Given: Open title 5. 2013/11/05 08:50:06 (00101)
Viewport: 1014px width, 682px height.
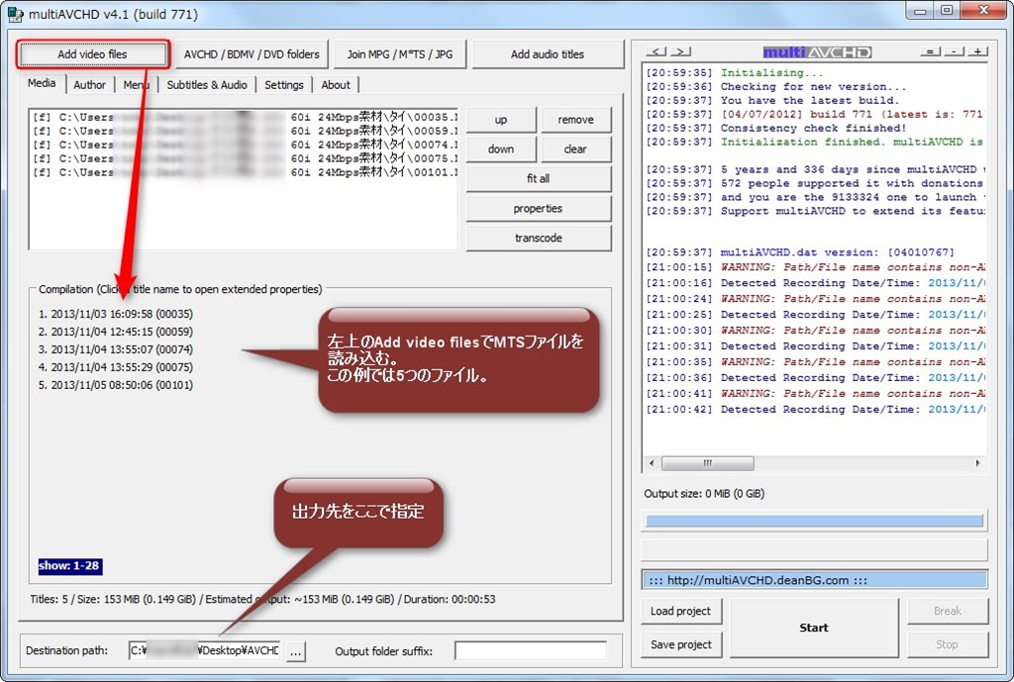Looking at the screenshot, I should pos(116,385).
